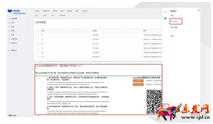Screen dimensions: 213x124
Task: Close the 我的账户 side panel
Action: click(x=199, y=10)
